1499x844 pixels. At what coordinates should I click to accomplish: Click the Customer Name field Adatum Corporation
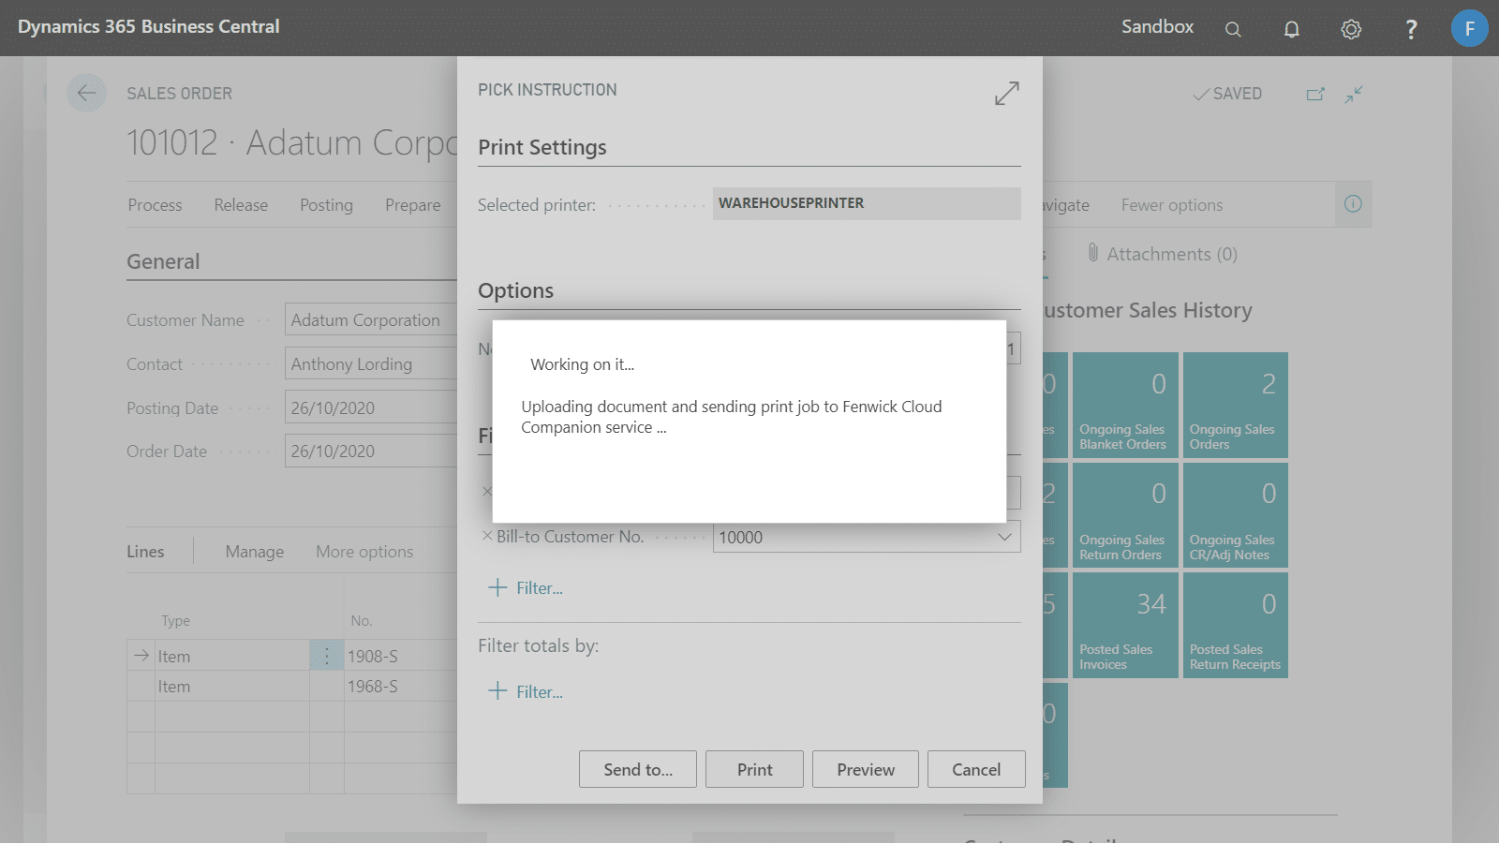[371, 320]
